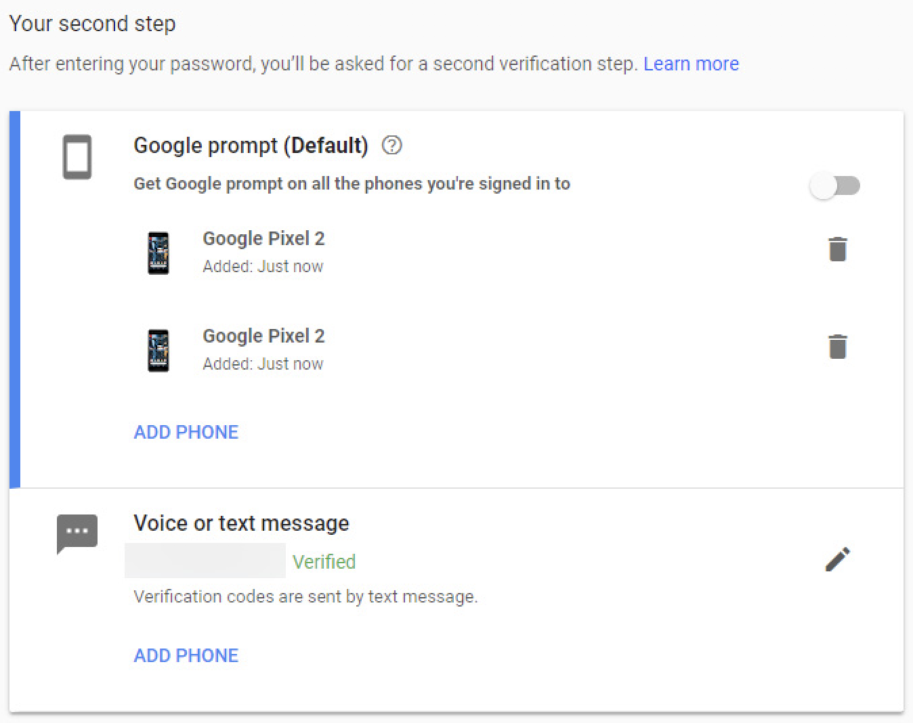Click the green Verified status label

tap(324, 562)
